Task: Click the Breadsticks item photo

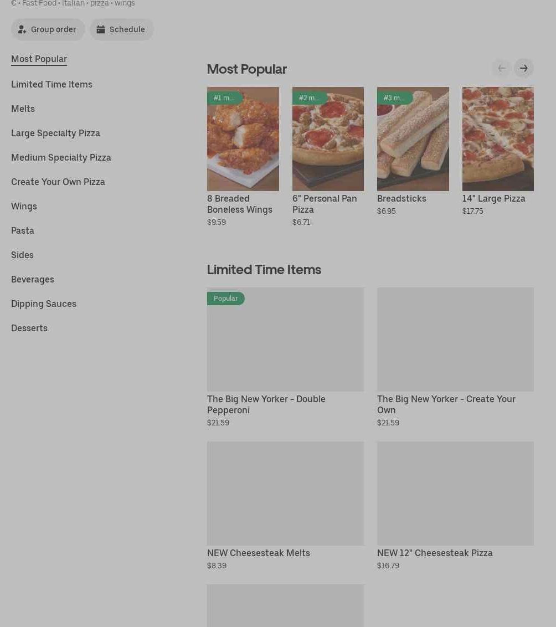Action: pyautogui.click(x=413, y=139)
